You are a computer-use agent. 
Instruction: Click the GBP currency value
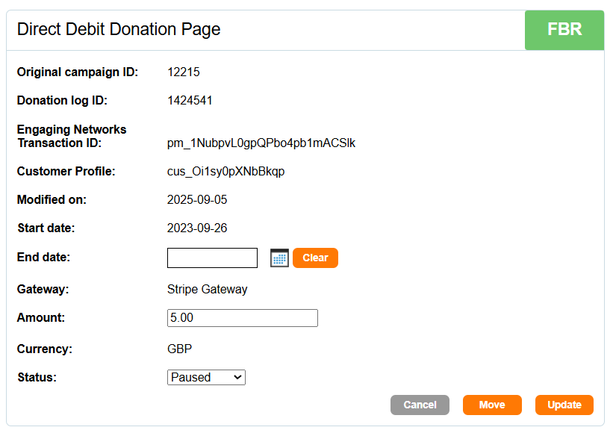pyautogui.click(x=180, y=349)
